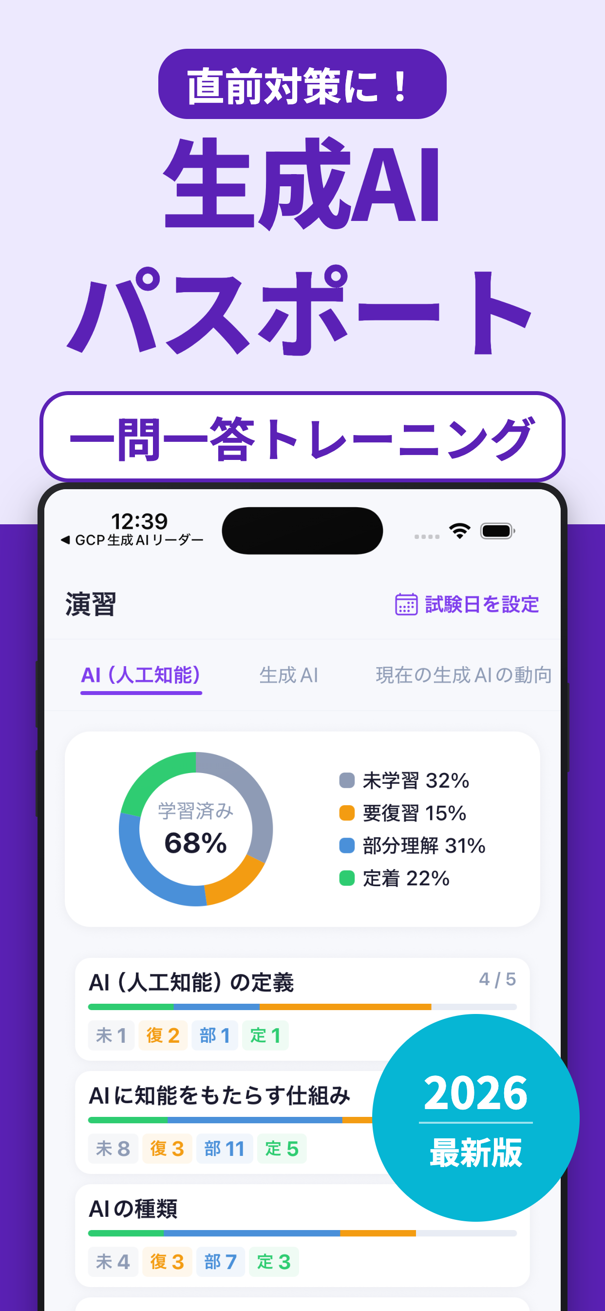Tap the 部 11 badge under 仕組み

[x=224, y=1149]
